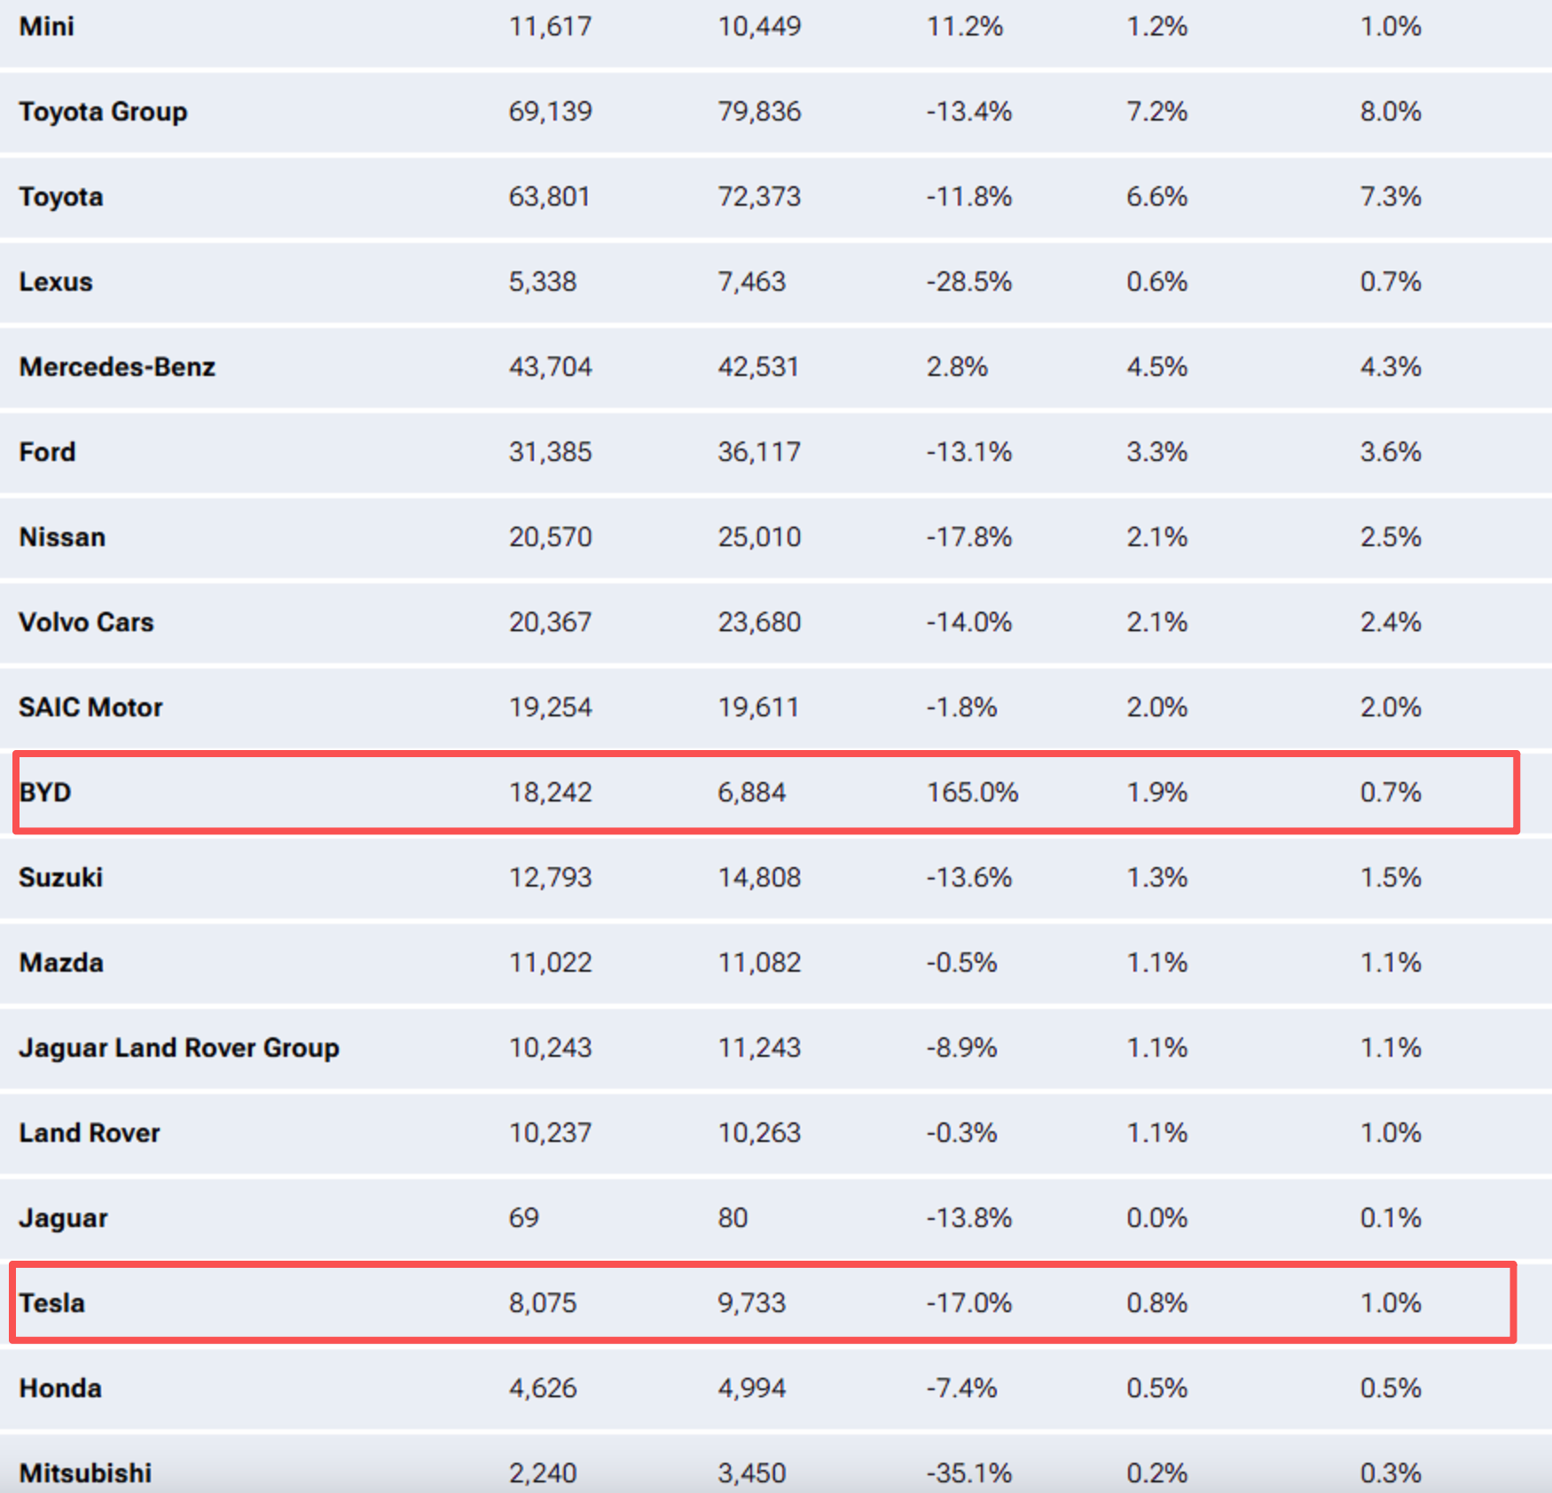
Task: Click Mazda's 11,082 figure
Action: (759, 963)
